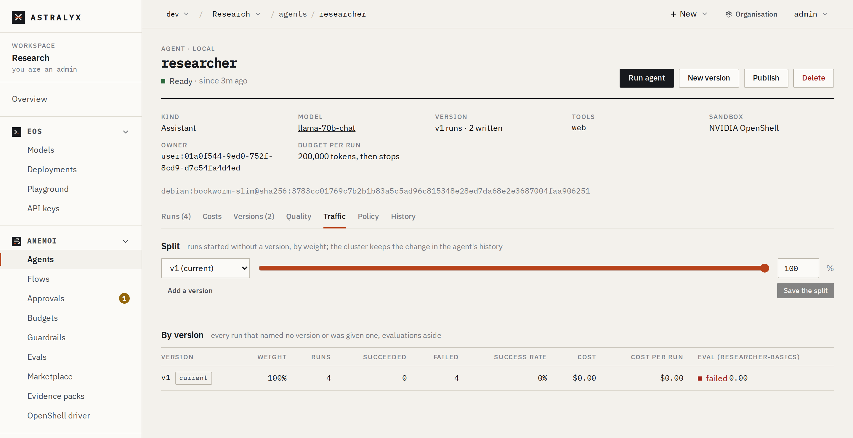Image resolution: width=853 pixels, height=438 pixels.
Task: Click Add a version
Action: (x=190, y=291)
